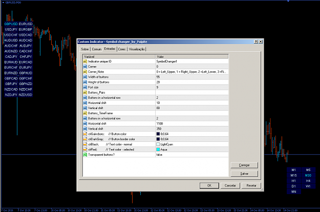Select the EURGBP symbol button
The width and height of the screenshot is (320, 212).
26,29
